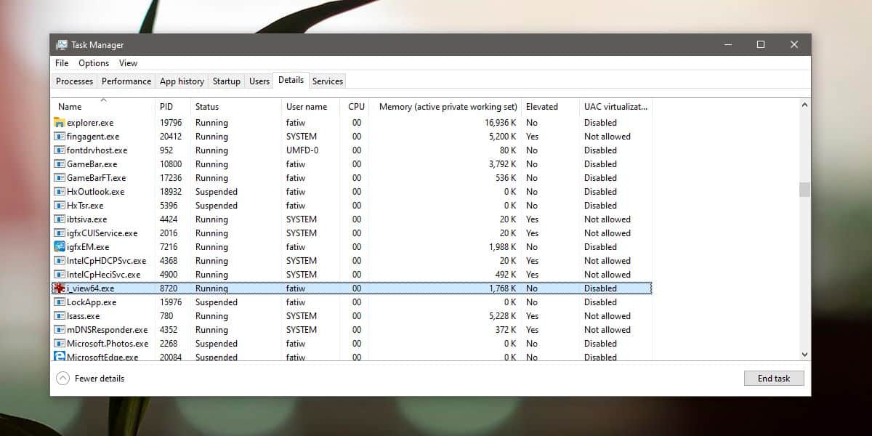This screenshot has width=872, height=436.
Task: Click the GameBarFT.exe process icon
Action: 60,178
